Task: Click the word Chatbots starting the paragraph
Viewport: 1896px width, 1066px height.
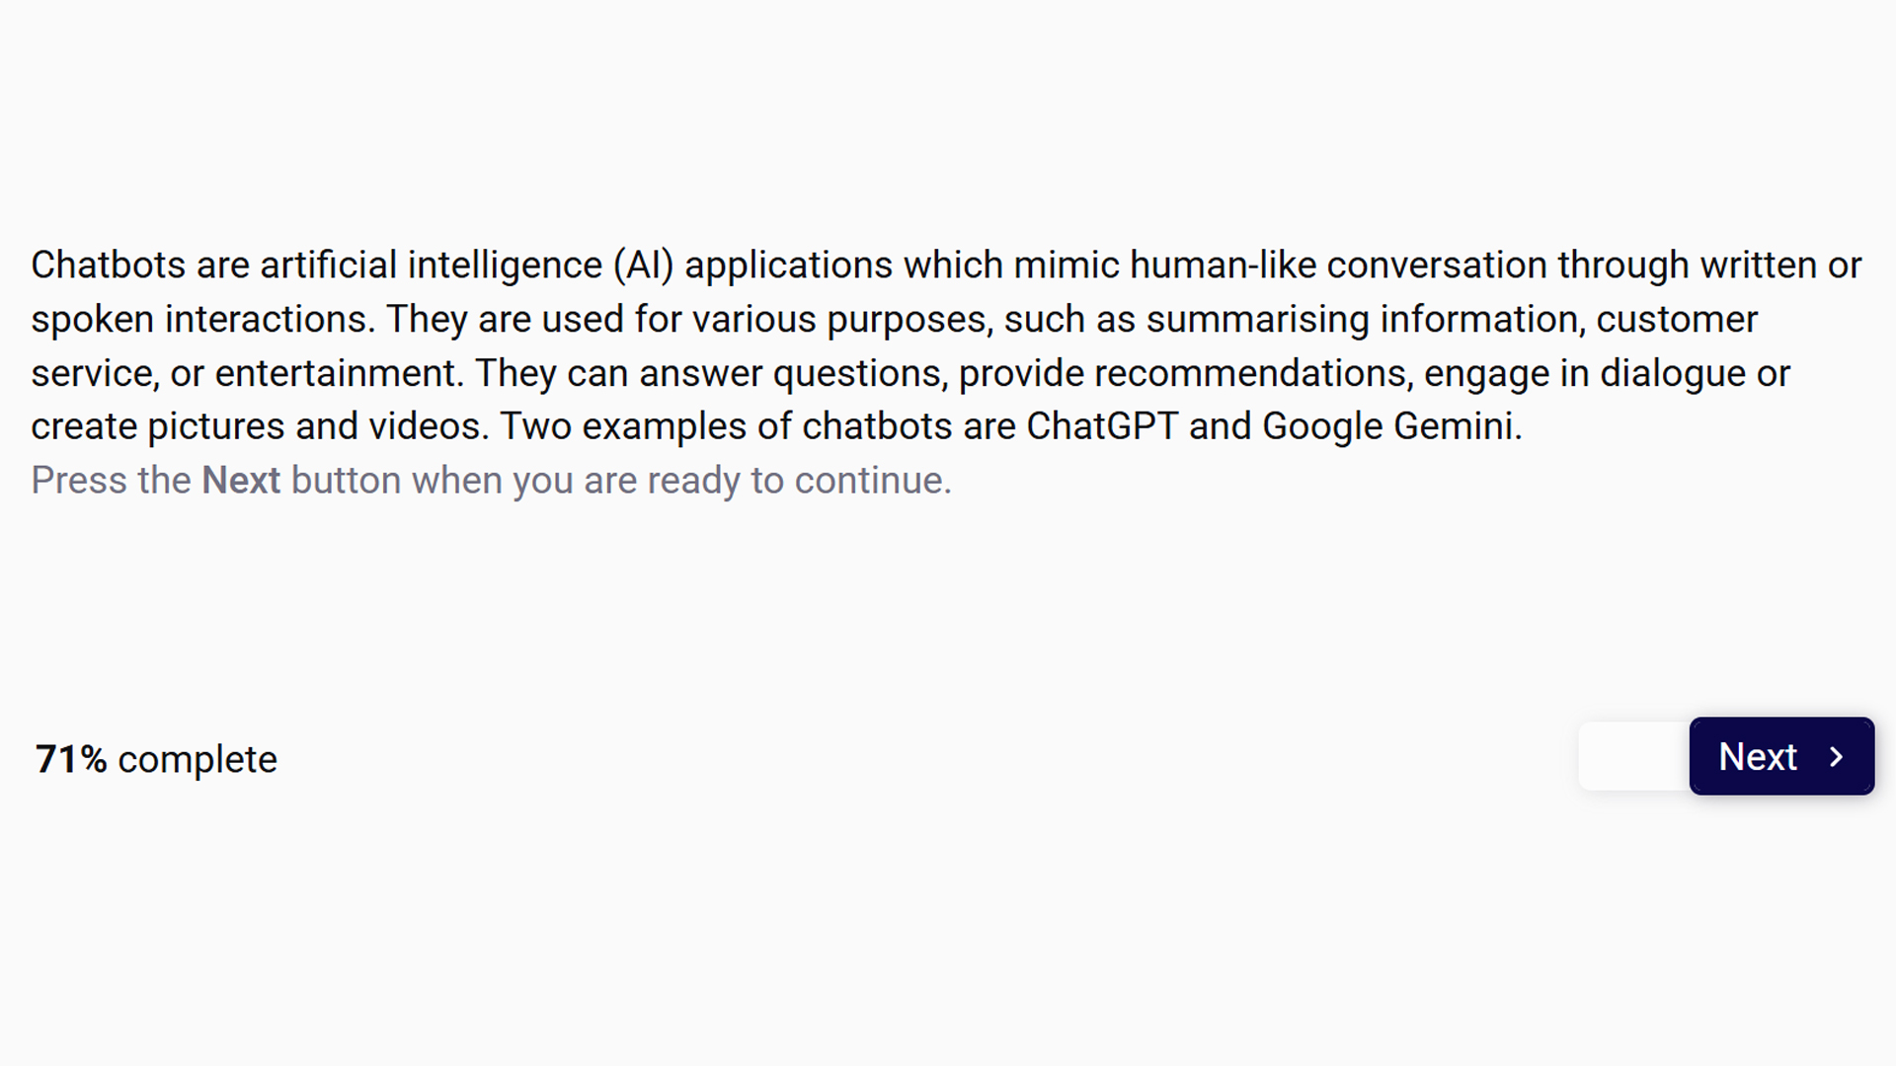Action: tap(109, 265)
